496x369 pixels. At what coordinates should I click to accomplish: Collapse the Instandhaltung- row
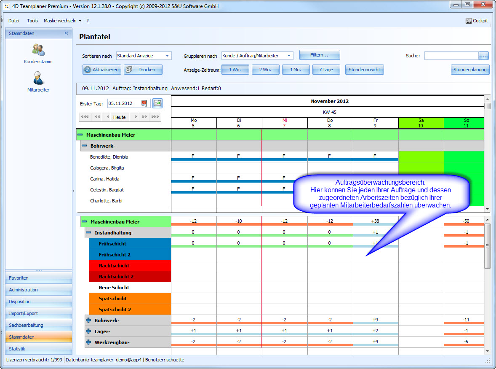click(88, 233)
